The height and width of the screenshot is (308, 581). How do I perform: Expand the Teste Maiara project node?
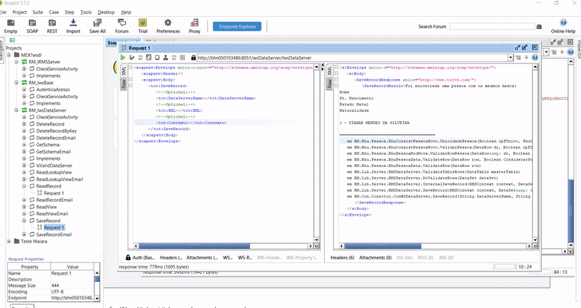pyautogui.click(x=9, y=241)
